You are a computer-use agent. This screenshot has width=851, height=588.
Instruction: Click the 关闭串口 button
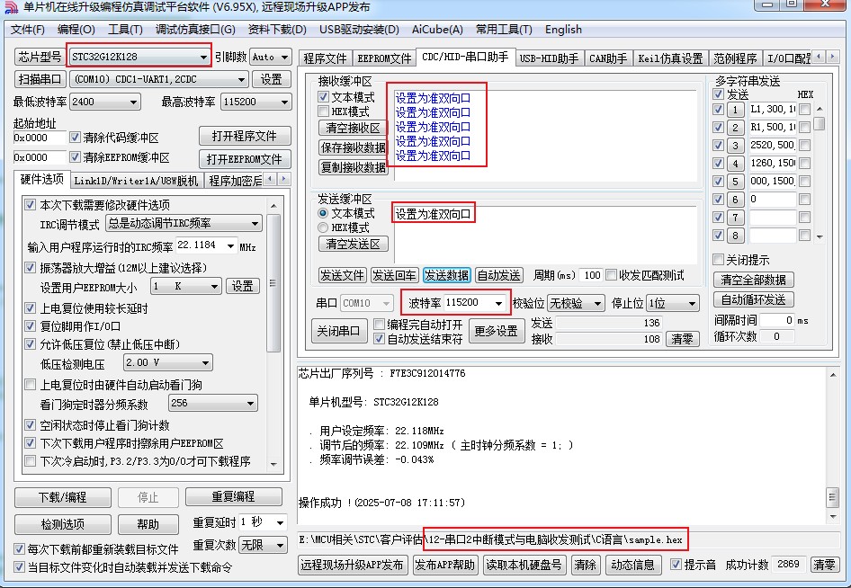(x=338, y=331)
